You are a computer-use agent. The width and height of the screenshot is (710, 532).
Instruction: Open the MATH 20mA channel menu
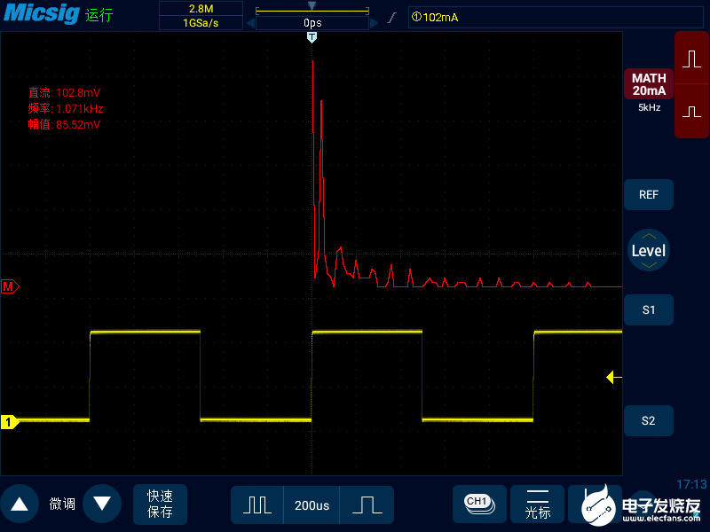[649, 84]
